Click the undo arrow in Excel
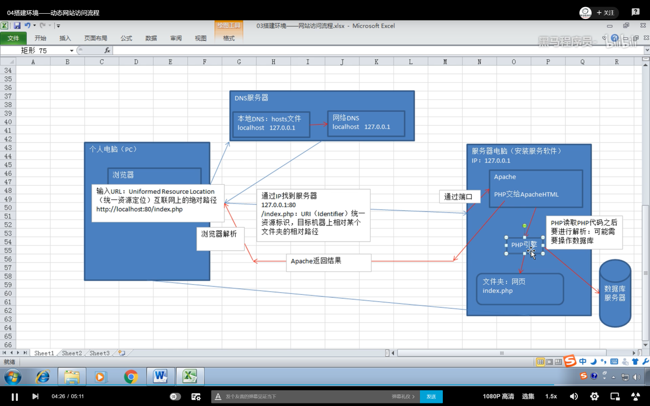The height and width of the screenshot is (406, 650). 27,25
